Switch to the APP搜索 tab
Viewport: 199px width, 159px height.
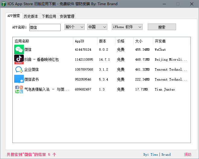(x=14, y=16)
